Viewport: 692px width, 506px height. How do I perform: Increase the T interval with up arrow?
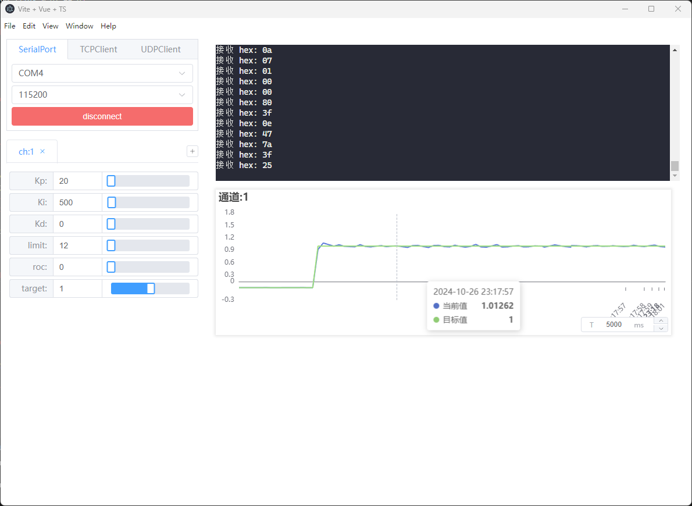click(x=661, y=321)
